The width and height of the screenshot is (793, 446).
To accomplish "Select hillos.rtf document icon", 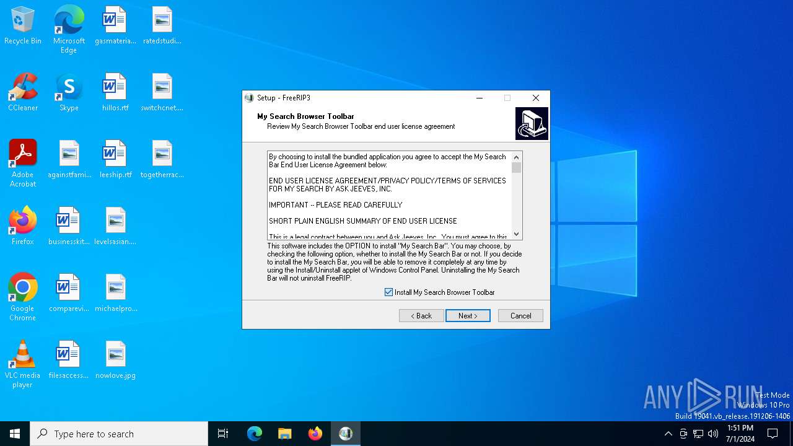I will click(115, 93).
